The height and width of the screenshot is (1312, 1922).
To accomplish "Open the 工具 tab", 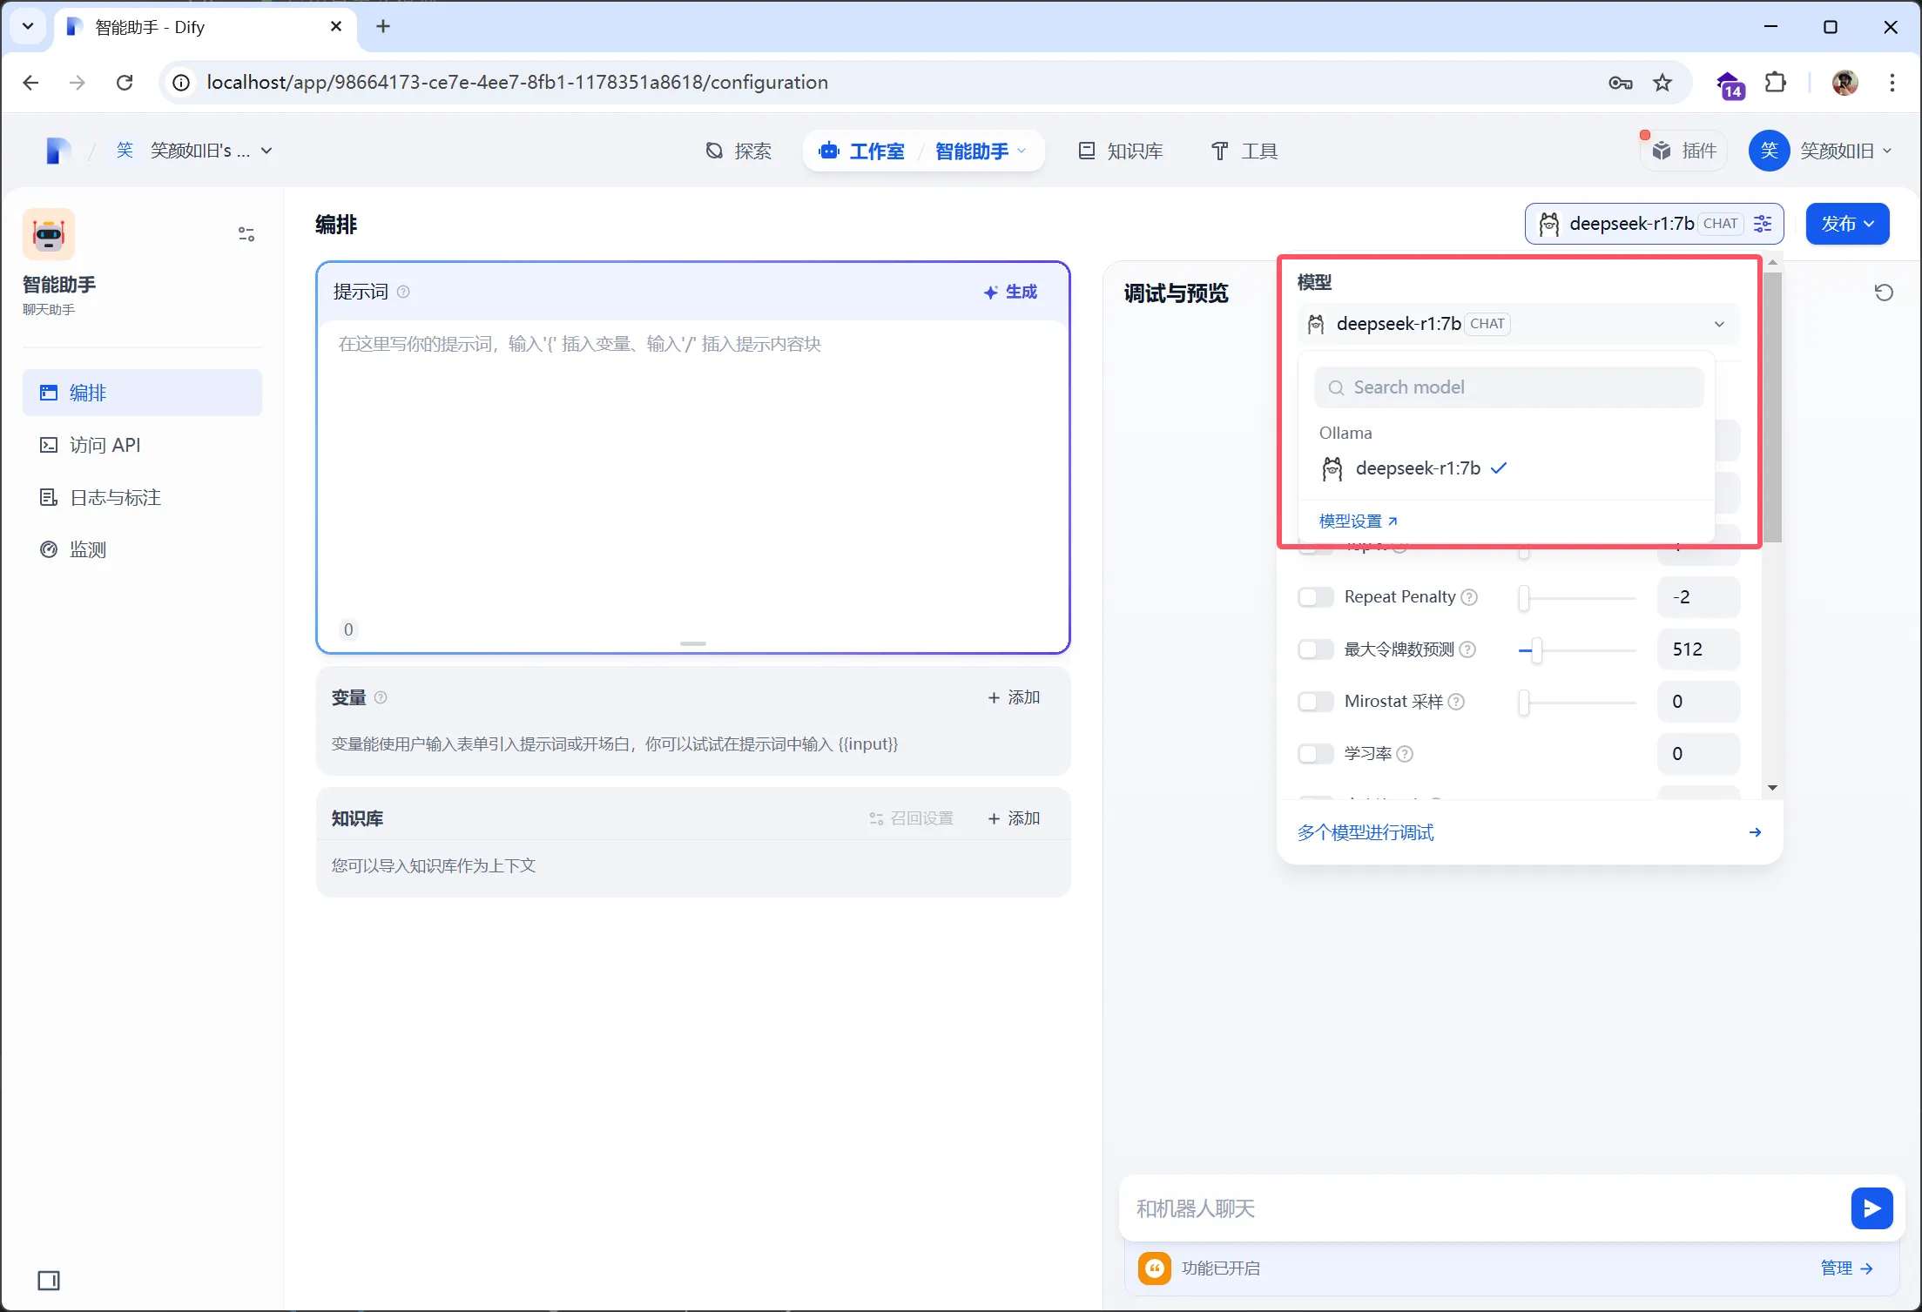I will pyautogui.click(x=1244, y=151).
